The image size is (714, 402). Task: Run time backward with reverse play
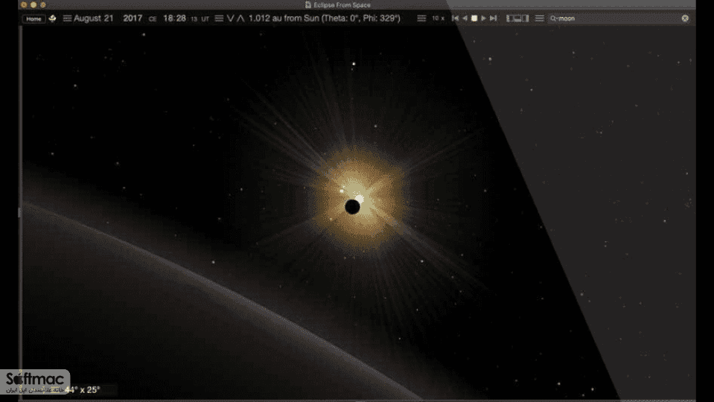(465, 19)
